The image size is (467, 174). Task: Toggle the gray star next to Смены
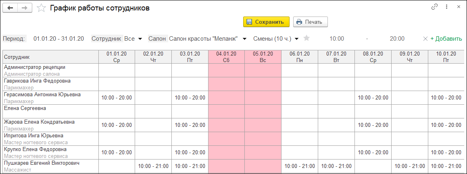coord(306,38)
